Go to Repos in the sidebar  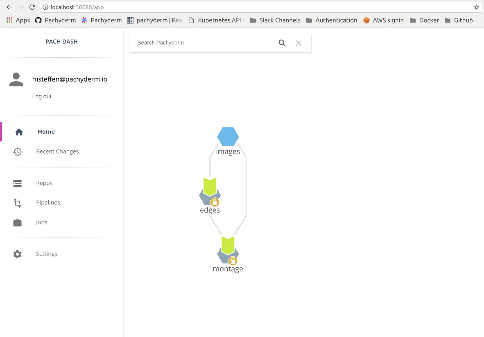coord(44,183)
